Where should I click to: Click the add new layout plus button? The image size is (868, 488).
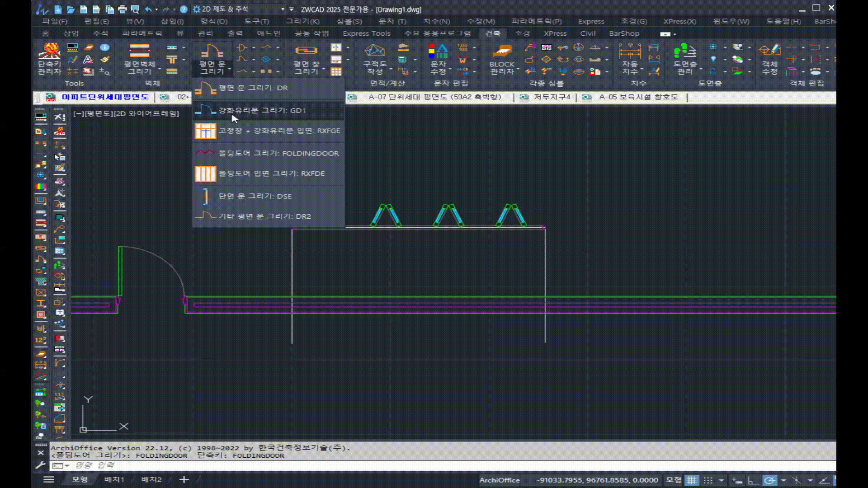pos(184,479)
